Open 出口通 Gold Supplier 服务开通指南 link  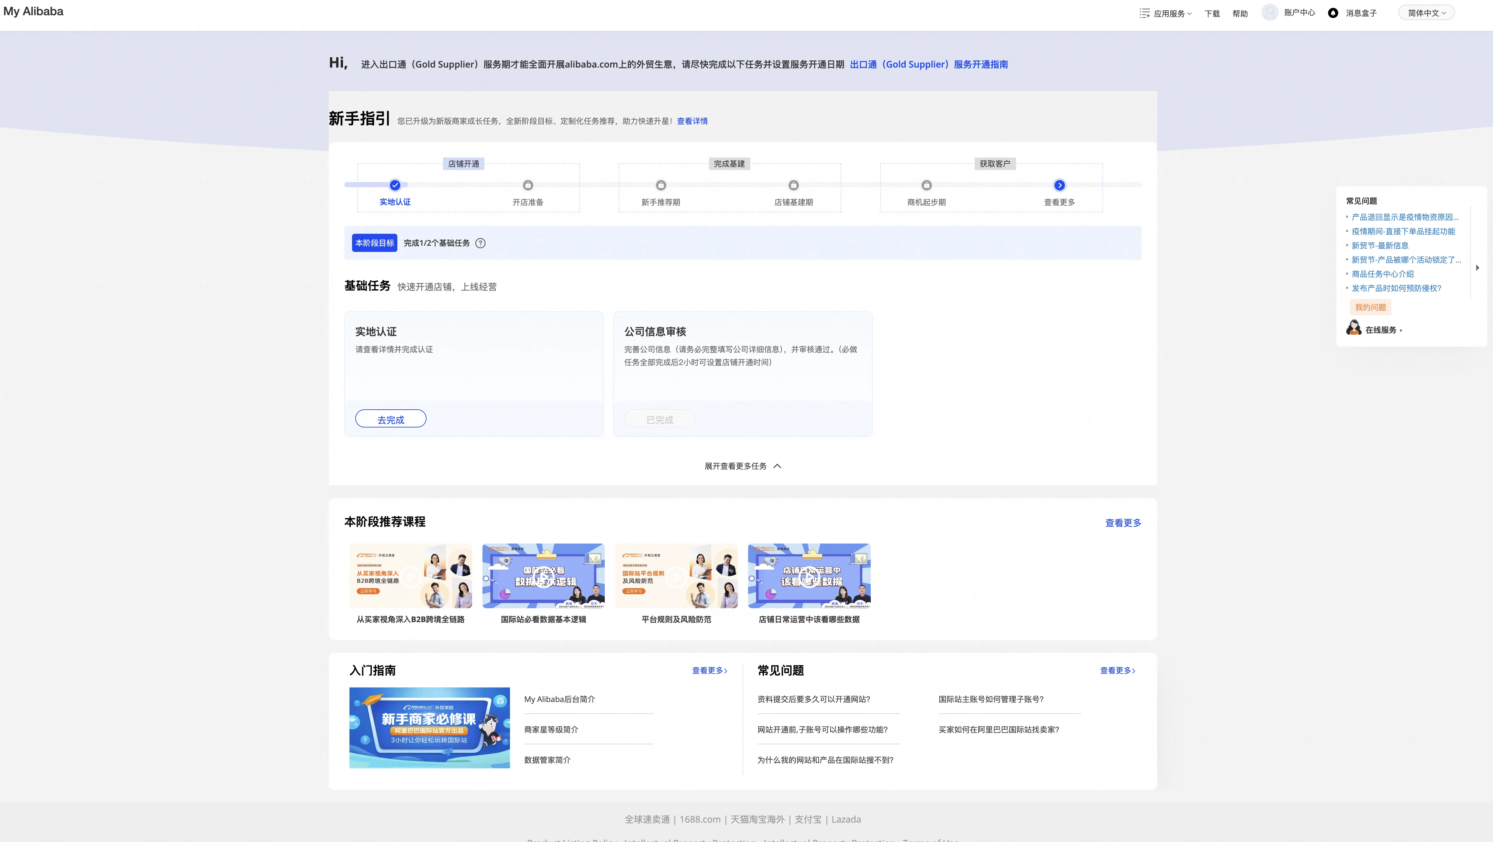coord(928,64)
